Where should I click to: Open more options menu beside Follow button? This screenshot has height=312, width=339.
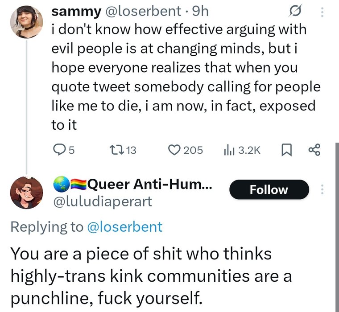[x=322, y=190]
